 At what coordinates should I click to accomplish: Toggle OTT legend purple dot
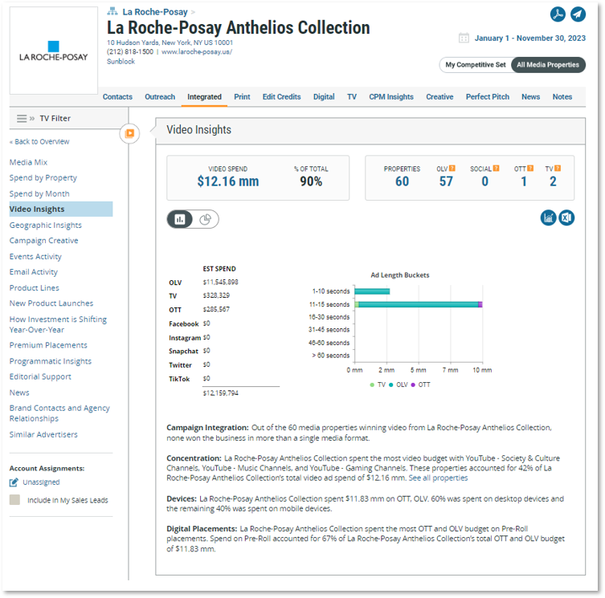(413, 384)
